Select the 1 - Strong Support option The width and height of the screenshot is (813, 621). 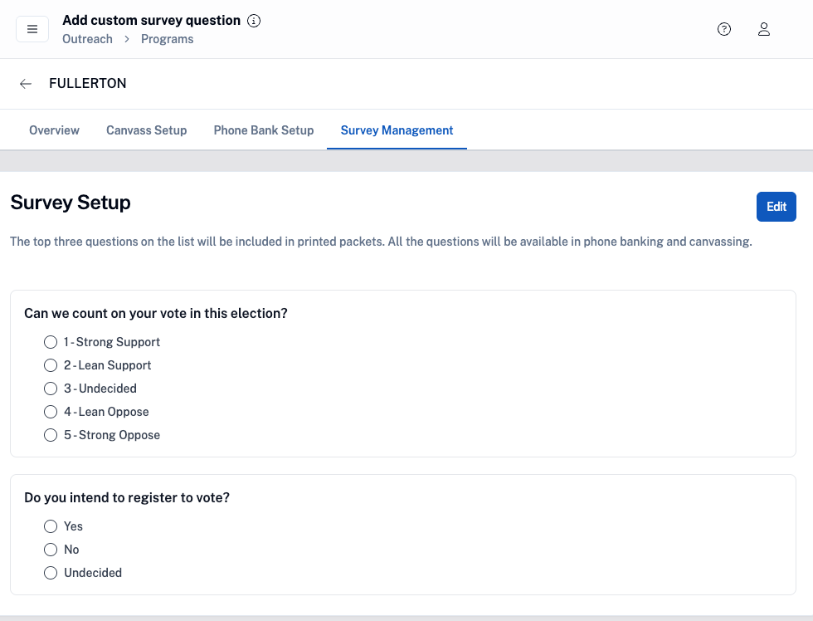coord(51,342)
